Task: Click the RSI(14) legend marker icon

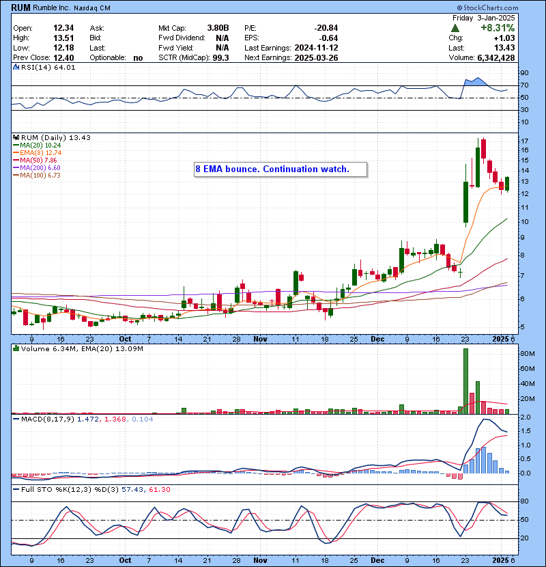Action: point(16,68)
